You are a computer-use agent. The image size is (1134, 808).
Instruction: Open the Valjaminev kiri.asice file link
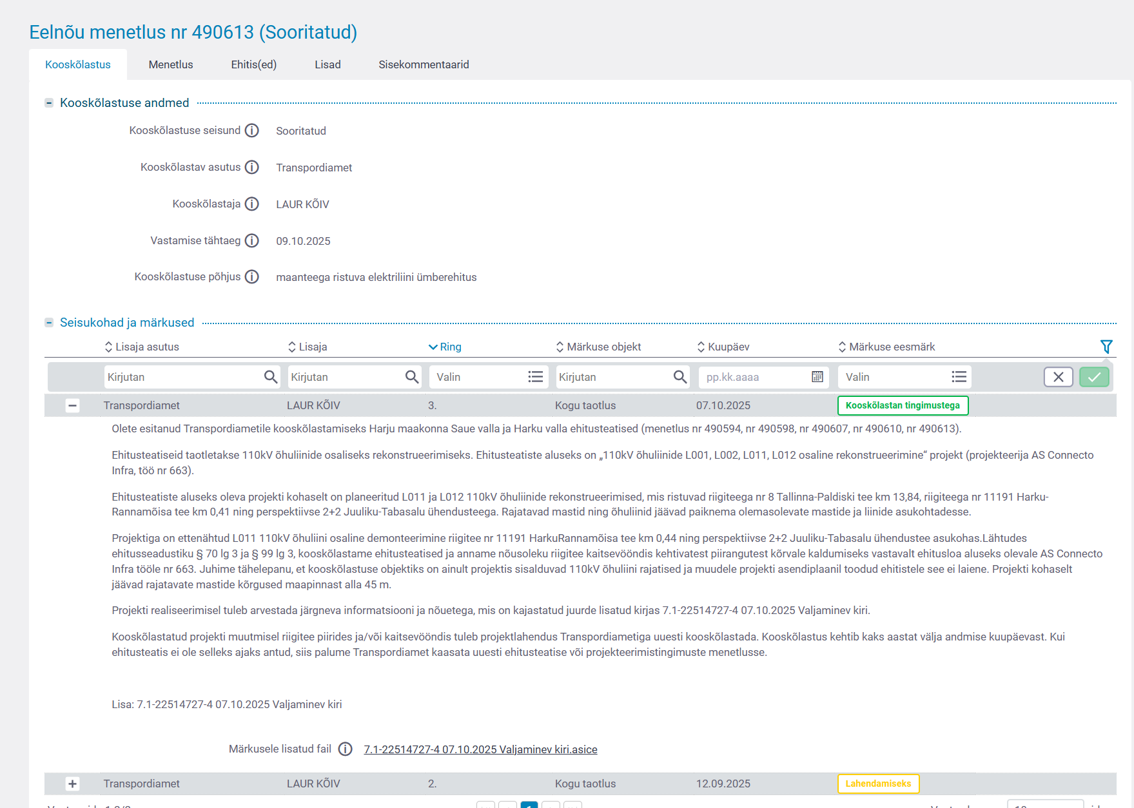480,749
